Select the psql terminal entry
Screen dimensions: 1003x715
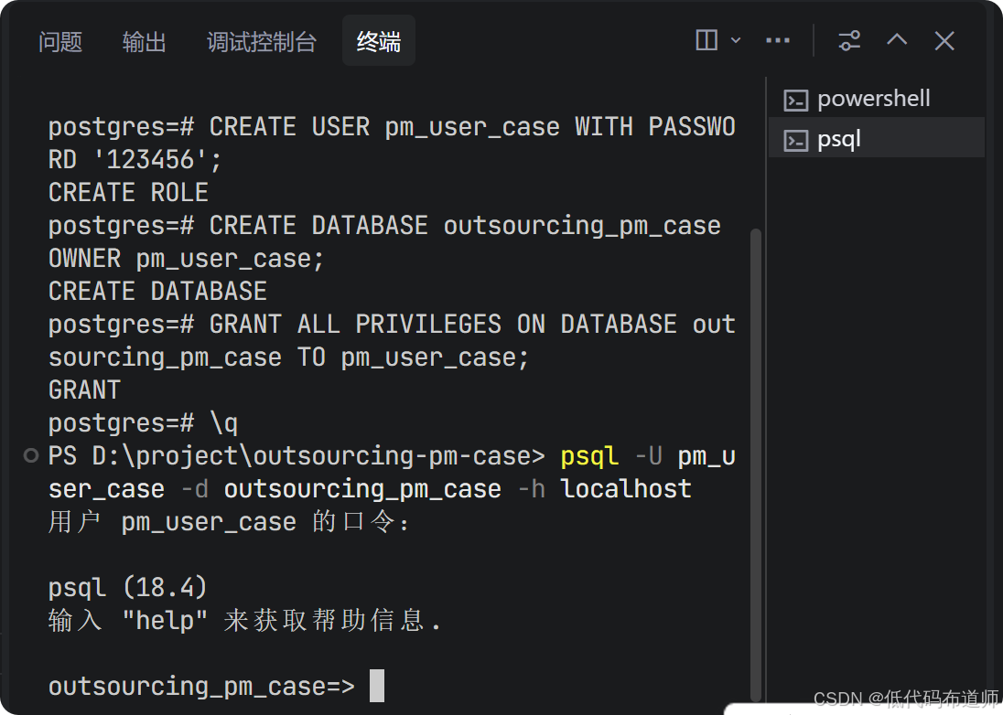pyautogui.click(x=877, y=139)
